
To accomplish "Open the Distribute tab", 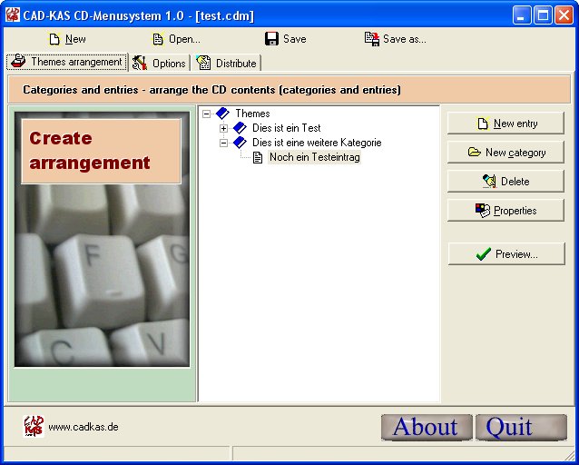I will coord(227,63).
